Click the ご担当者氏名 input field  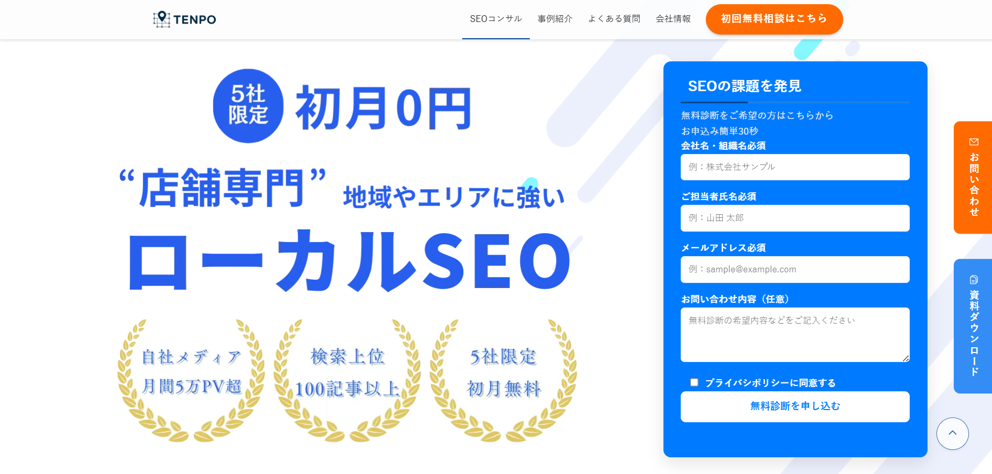click(794, 218)
